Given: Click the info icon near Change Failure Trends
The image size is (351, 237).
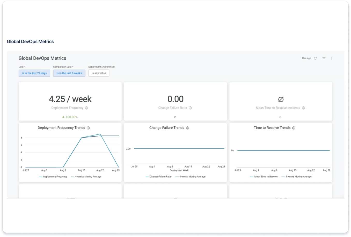Looking at the screenshot, I should pyautogui.click(x=187, y=128).
